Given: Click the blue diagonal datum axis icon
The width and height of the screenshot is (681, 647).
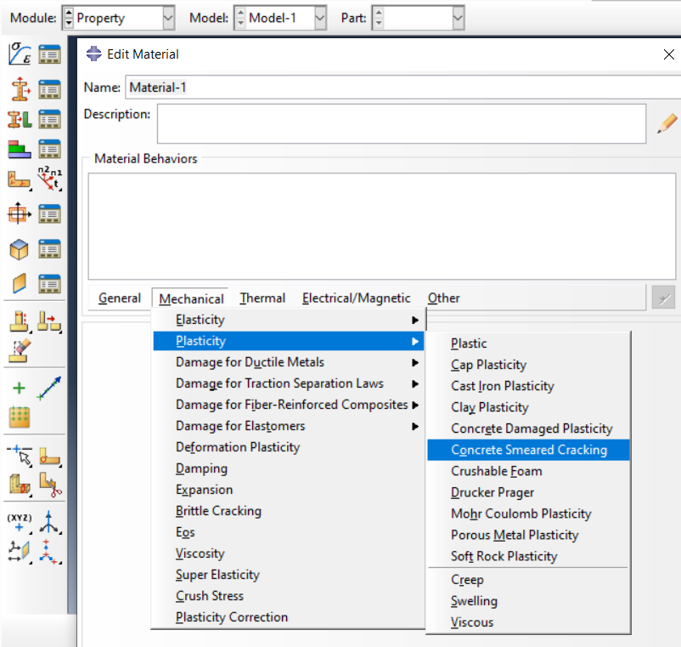Looking at the screenshot, I should (x=49, y=388).
